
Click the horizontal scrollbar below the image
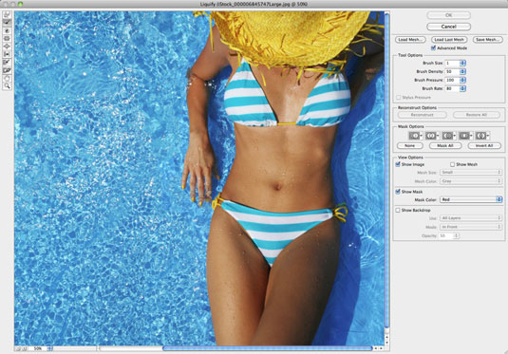click(x=267, y=348)
